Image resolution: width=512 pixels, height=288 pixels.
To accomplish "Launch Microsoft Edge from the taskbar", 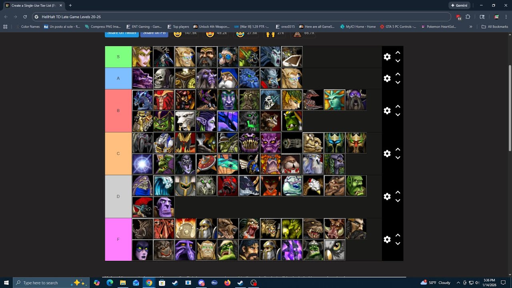I will coord(110,282).
